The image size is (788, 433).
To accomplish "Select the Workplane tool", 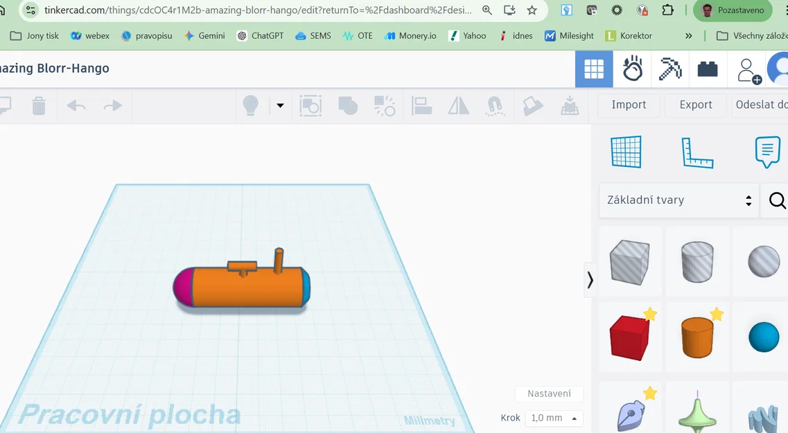I will click(627, 151).
